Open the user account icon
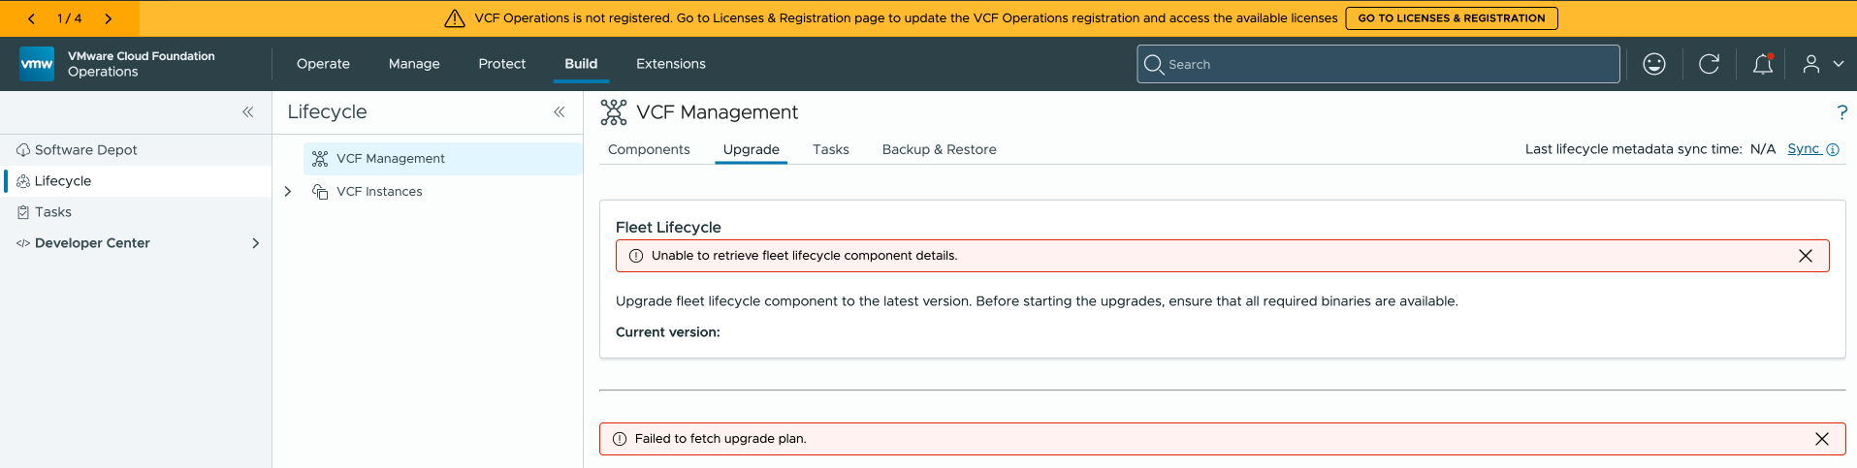 [1810, 64]
